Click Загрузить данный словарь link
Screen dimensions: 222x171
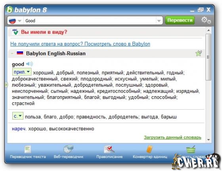172,137
